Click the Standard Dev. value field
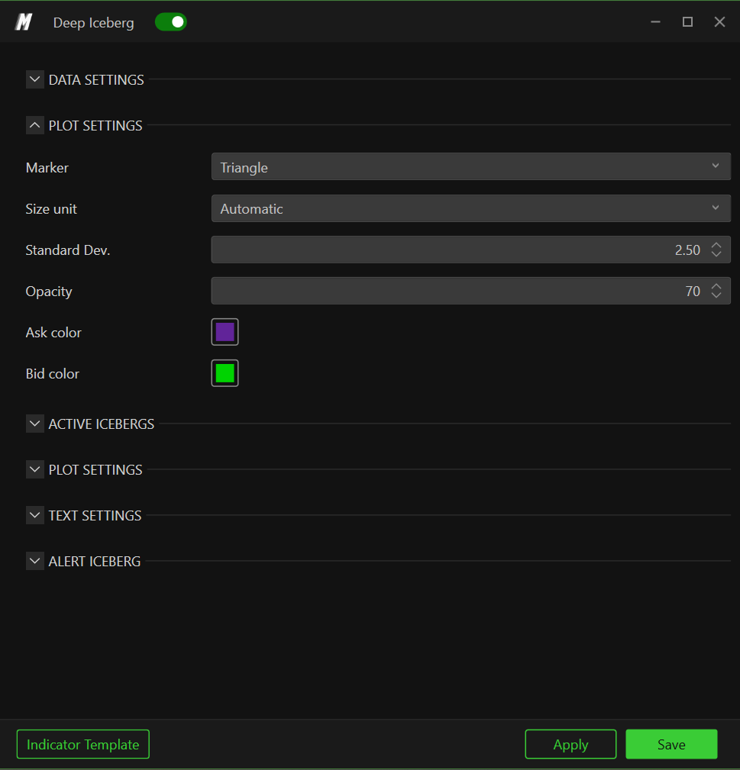The width and height of the screenshot is (740, 770). [x=470, y=250]
